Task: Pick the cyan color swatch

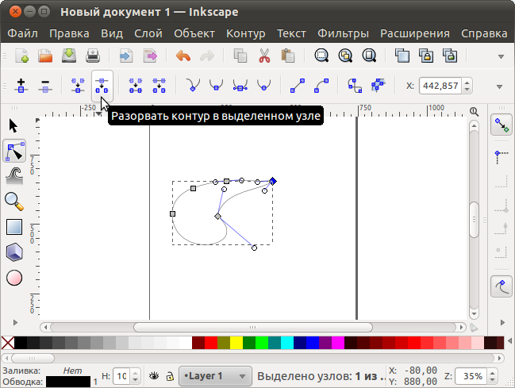Action: coord(287,343)
